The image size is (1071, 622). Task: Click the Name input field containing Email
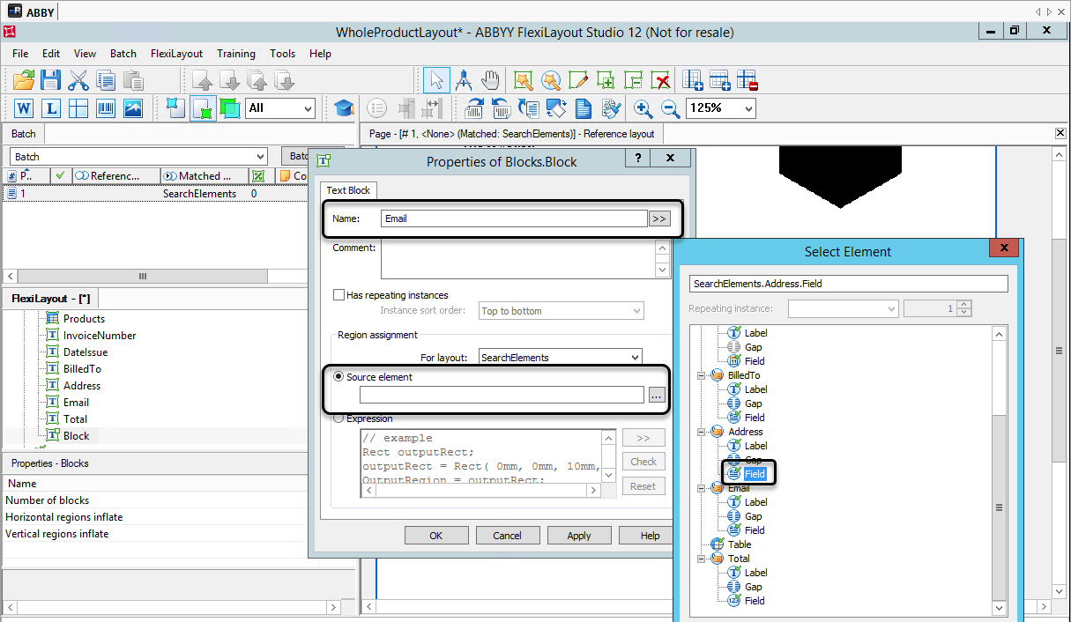[x=514, y=218]
